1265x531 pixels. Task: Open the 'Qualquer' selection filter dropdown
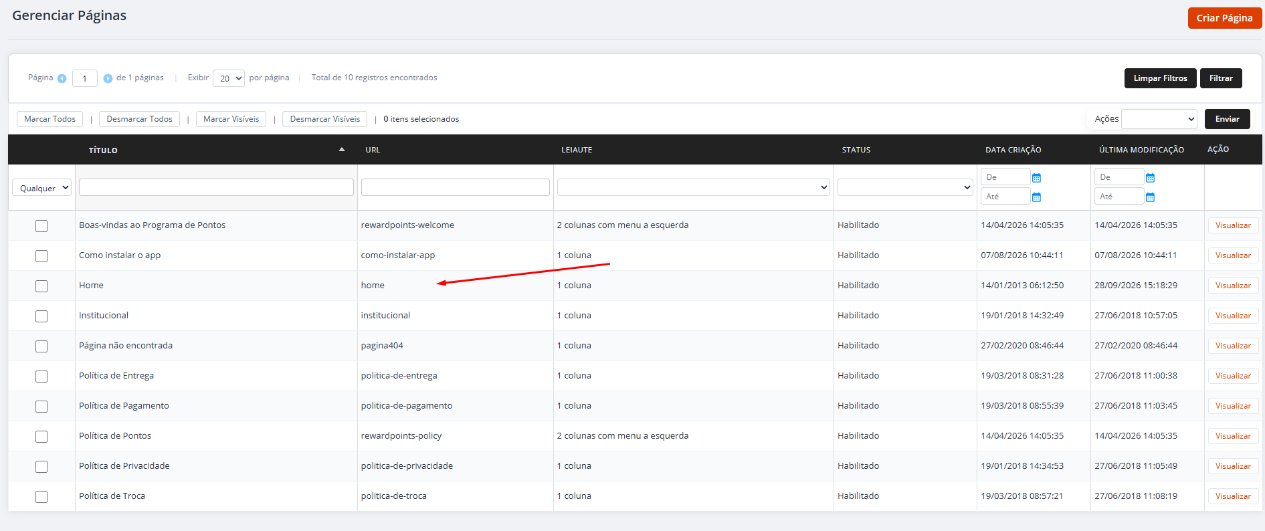point(41,188)
